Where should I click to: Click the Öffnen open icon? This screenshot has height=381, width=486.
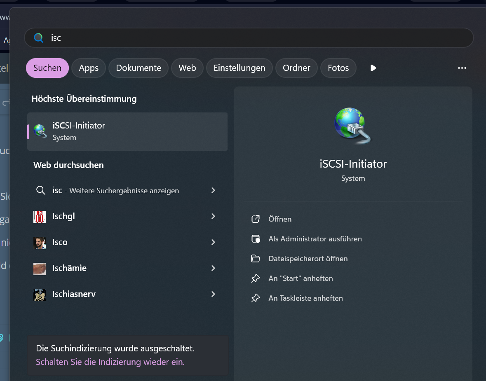point(256,219)
